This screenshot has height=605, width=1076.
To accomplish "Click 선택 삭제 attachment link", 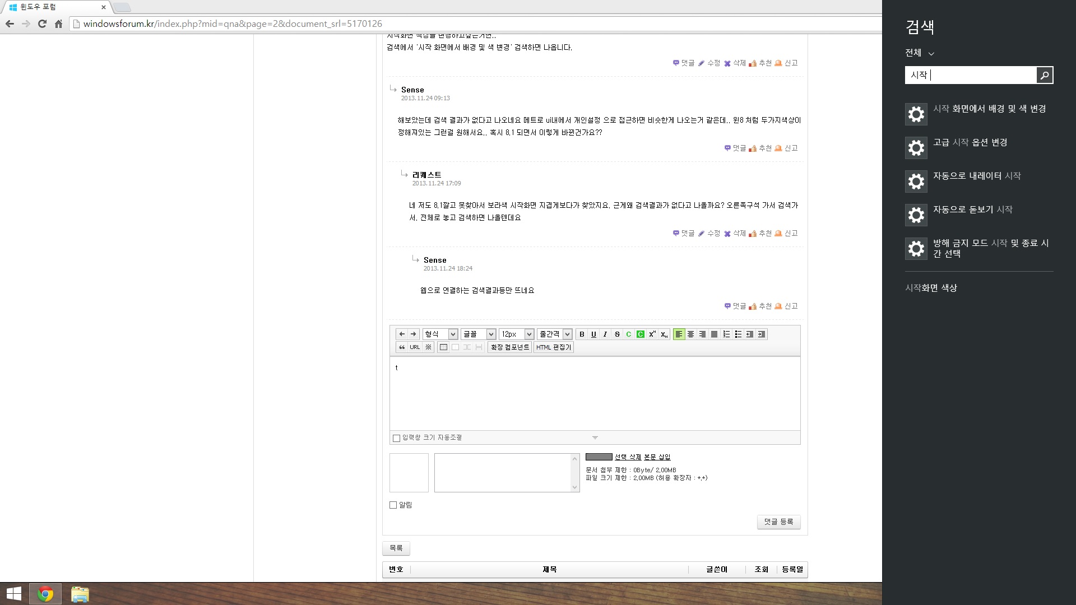I will click(x=628, y=457).
